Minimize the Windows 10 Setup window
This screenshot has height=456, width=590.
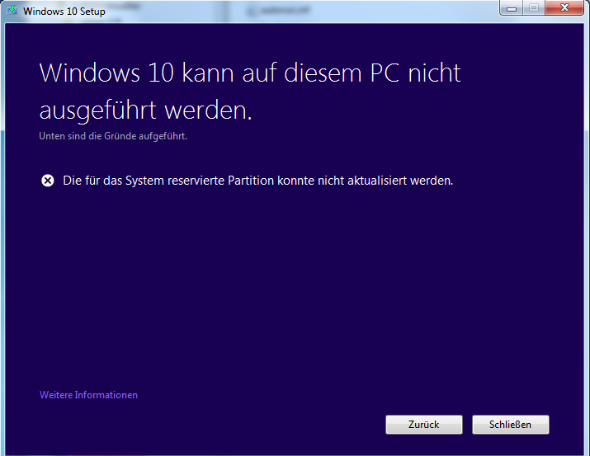tap(511, 8)
